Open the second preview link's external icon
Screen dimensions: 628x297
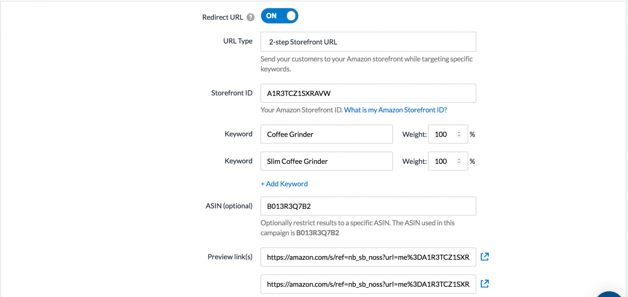(x=484, y=283)
